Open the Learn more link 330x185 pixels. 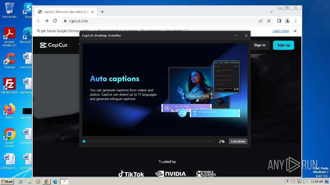[x=281, y=31]
